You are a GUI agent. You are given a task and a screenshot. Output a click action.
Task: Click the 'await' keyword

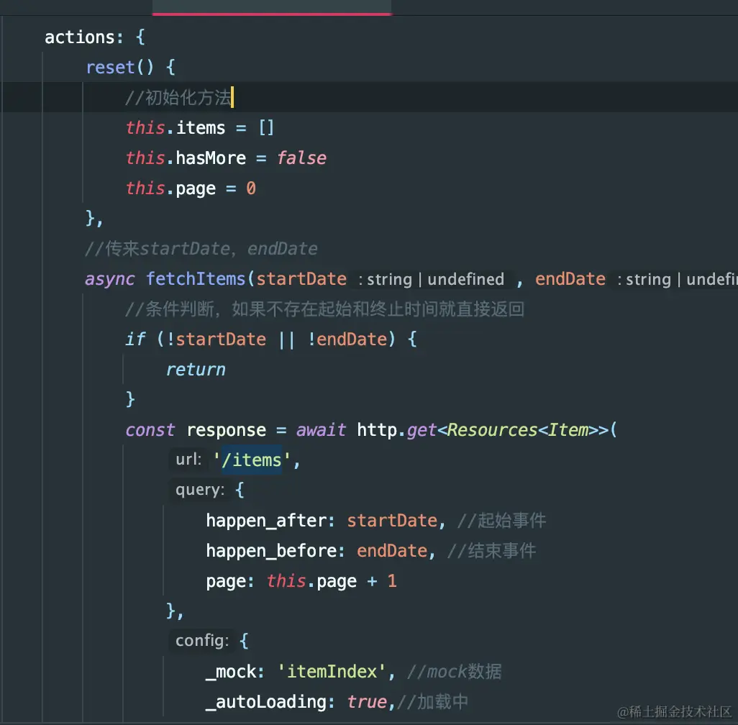[321, 430]
